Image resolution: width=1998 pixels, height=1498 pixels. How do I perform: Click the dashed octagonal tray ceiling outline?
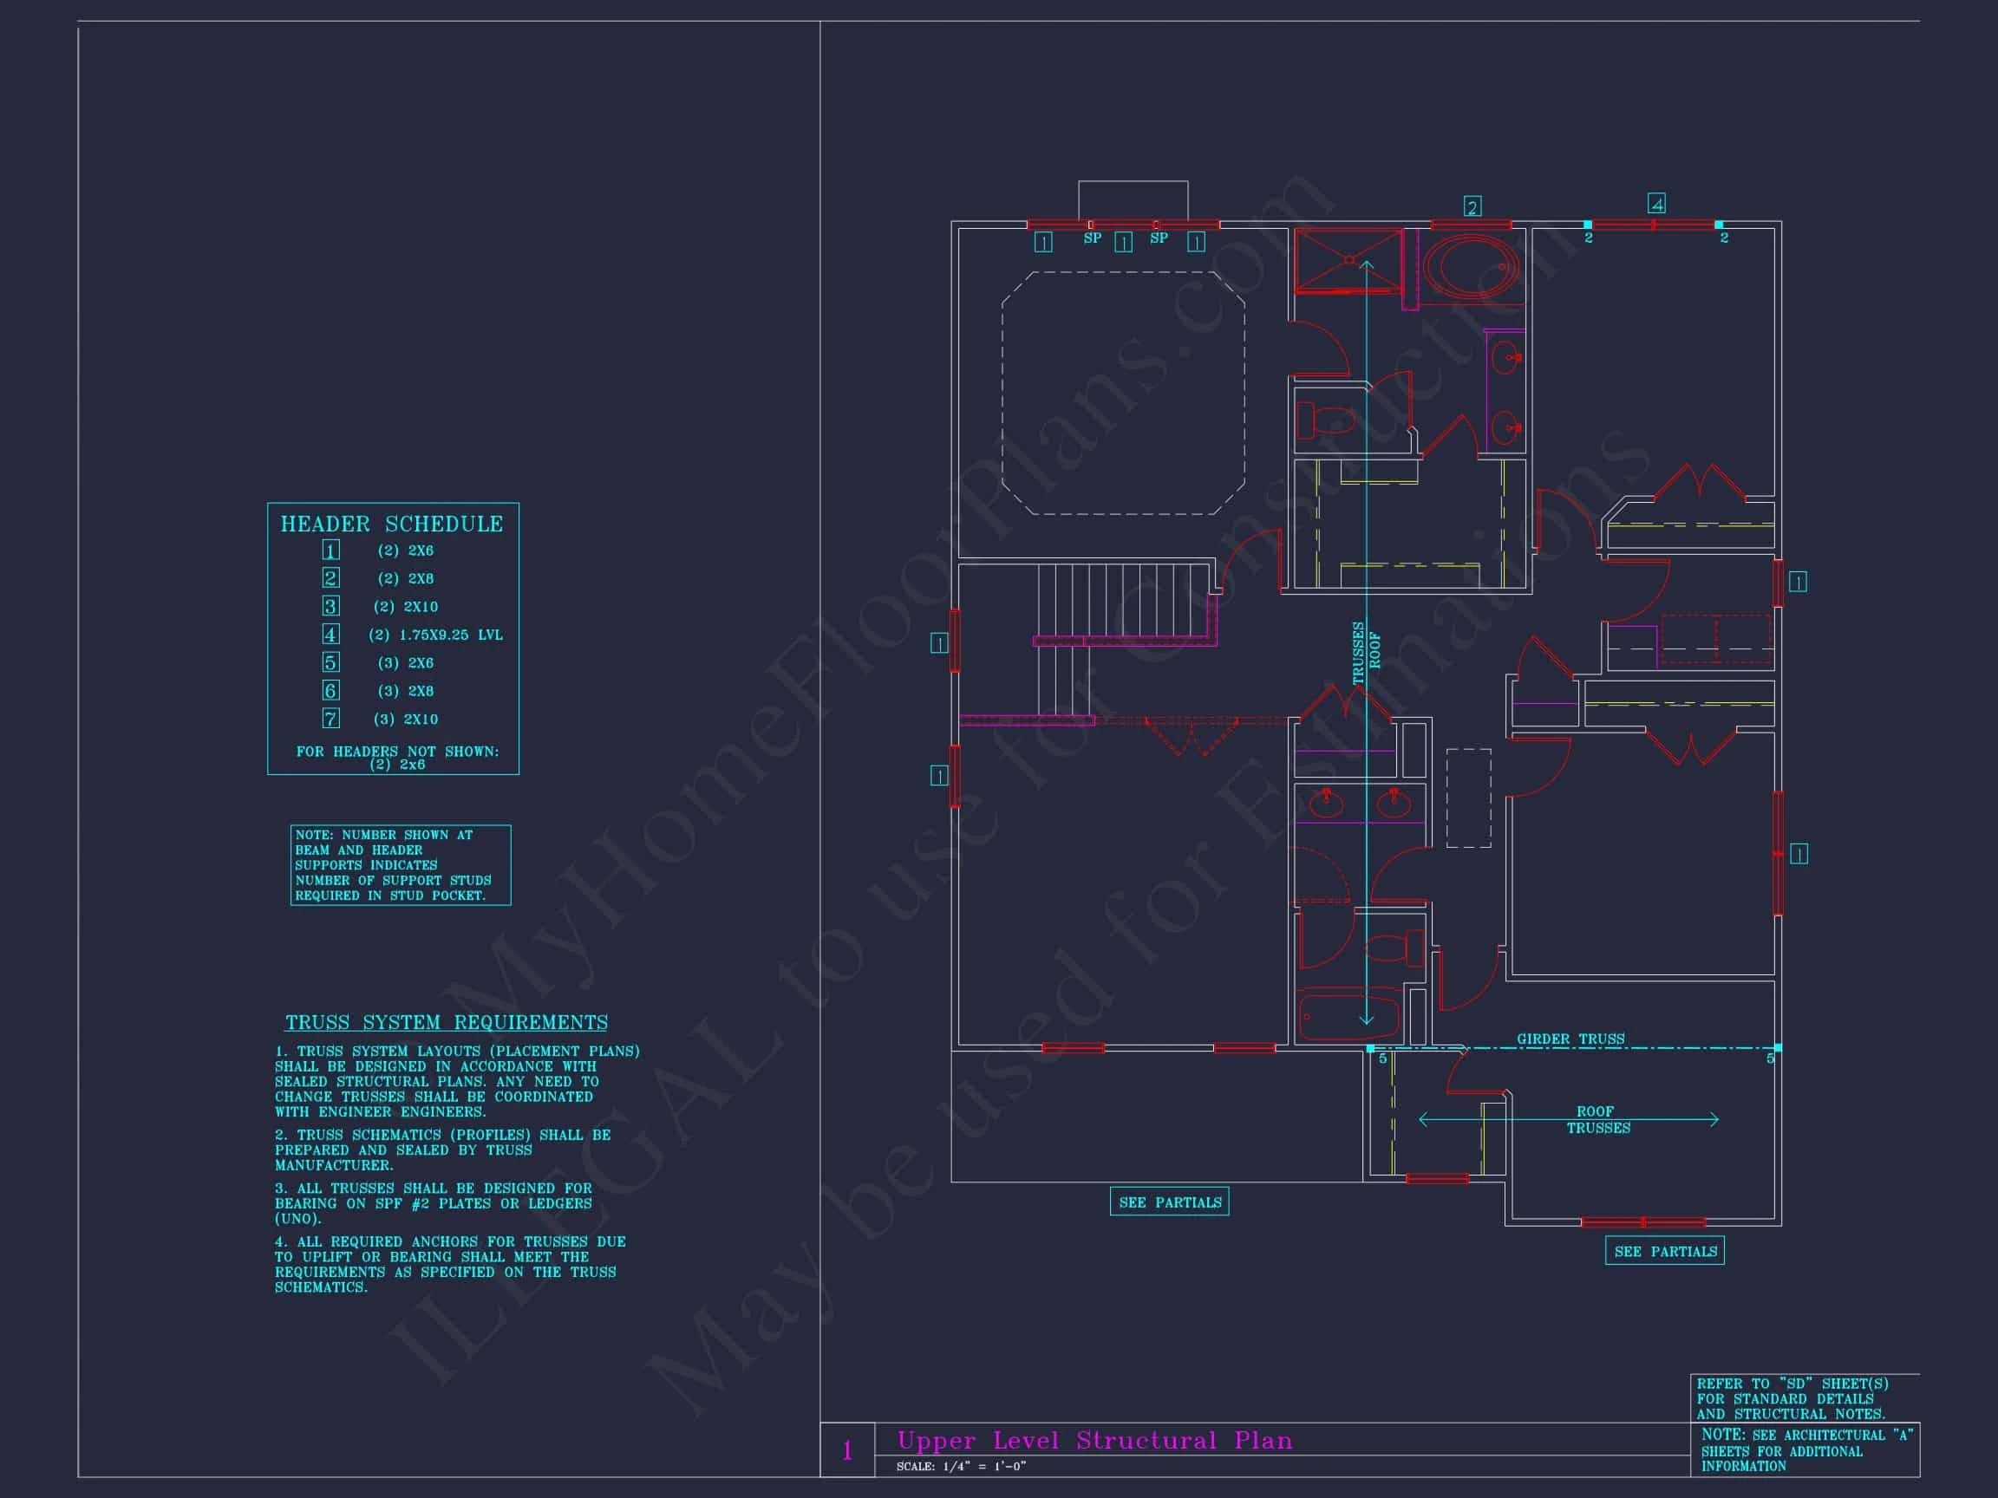pos(1123,393)
